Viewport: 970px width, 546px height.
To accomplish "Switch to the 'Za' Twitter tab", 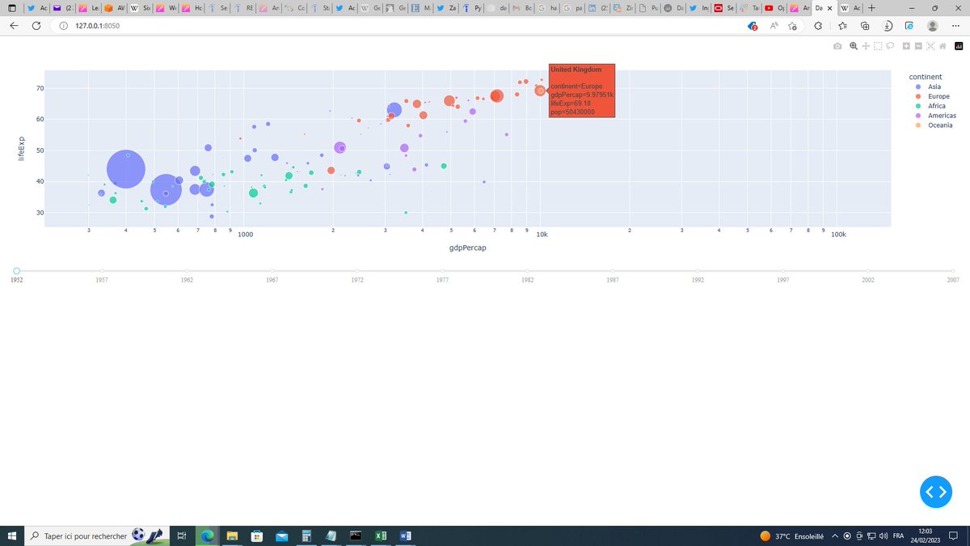I will [447, 8].
